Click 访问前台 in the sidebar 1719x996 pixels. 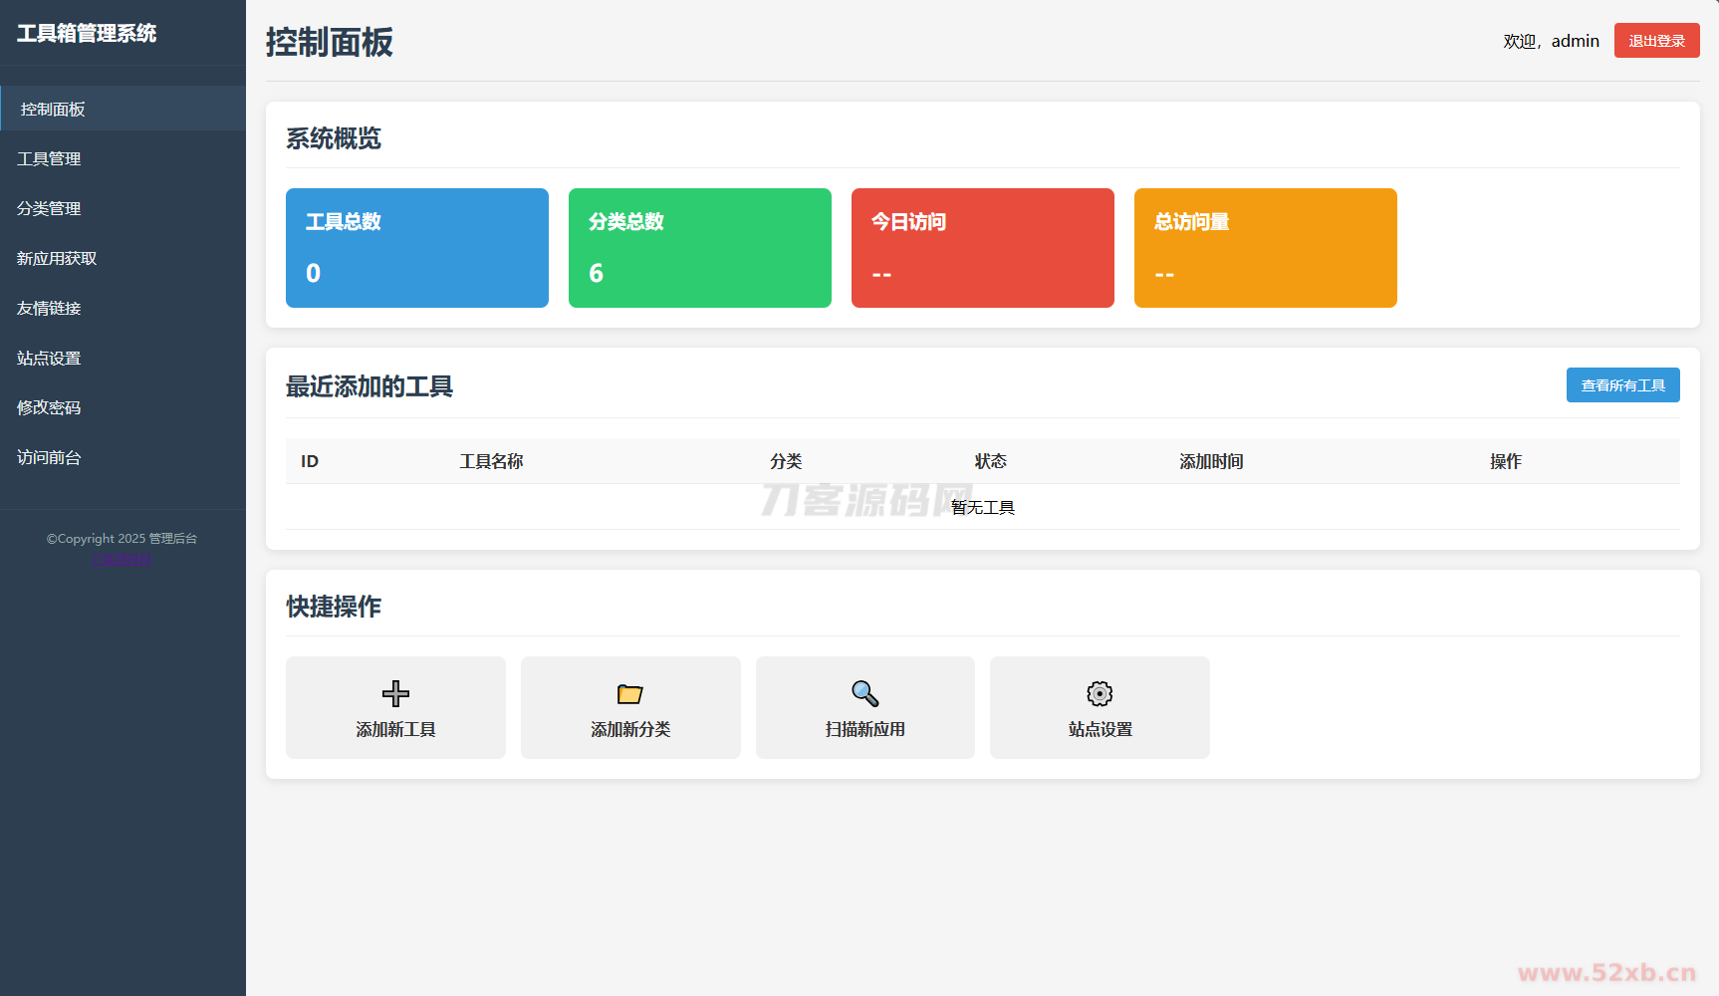click(x=50, y=457)
